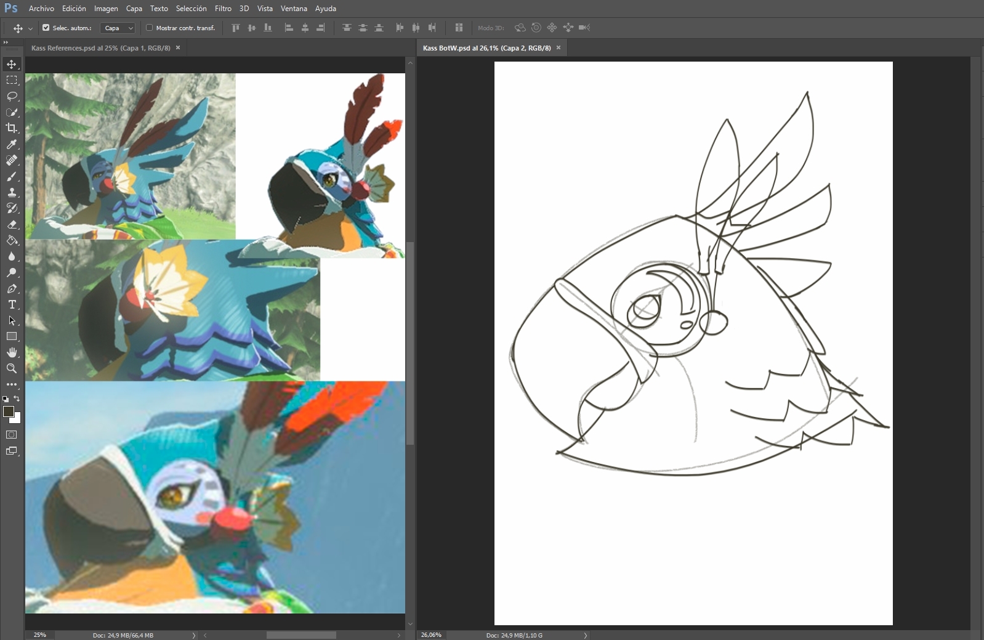
Task: Select the Lasso tool
Action: click(x=12, y=96)
